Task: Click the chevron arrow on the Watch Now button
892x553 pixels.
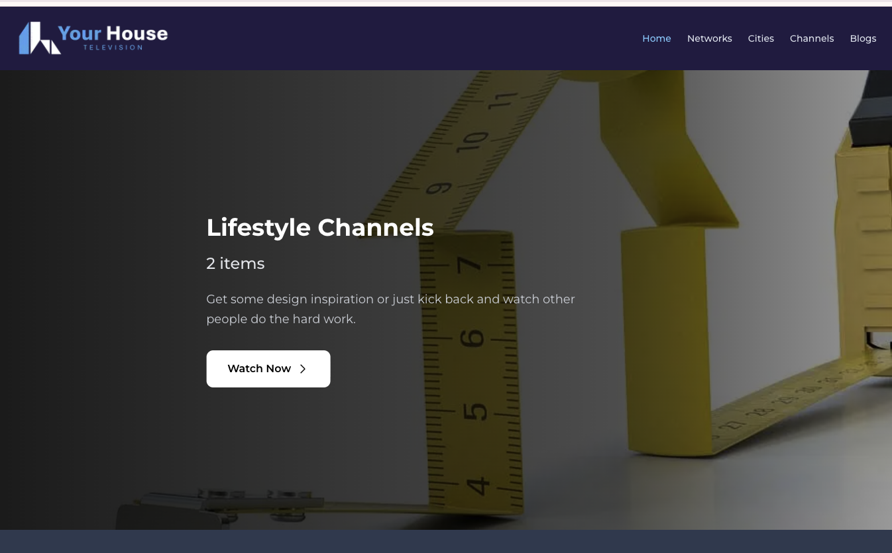Action: [x=303, y=369]
